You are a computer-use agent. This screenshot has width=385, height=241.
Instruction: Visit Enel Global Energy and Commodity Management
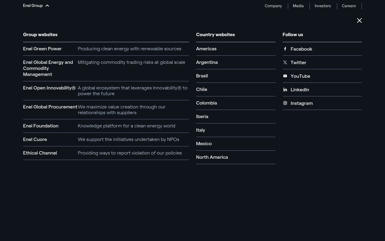pyautogui.click(x=48, y=68)
